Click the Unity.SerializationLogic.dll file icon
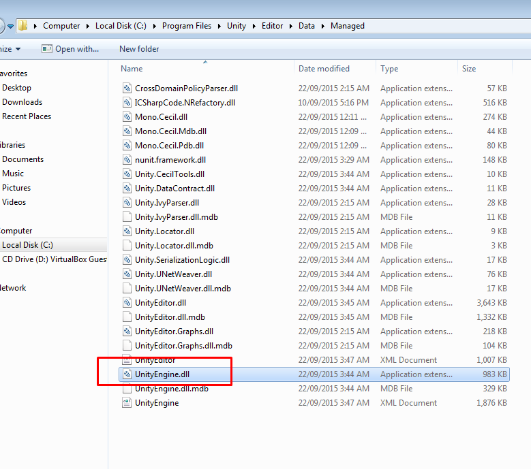Viewport: 531px width, 469px height. tap(127, 260)
